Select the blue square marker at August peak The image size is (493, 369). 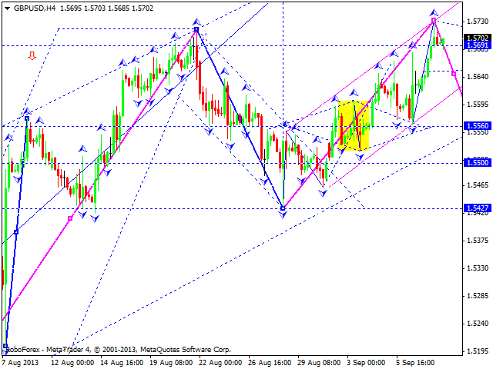tap(196, 29)
